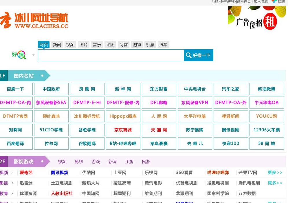Open the 新浪微博 site tile

(x=267, y=89)
